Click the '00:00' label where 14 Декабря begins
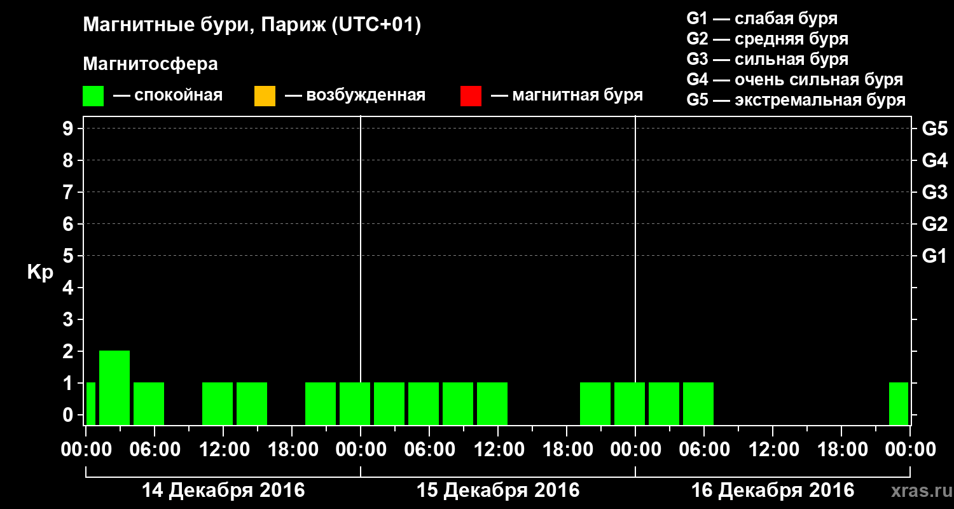 point(86,450)
